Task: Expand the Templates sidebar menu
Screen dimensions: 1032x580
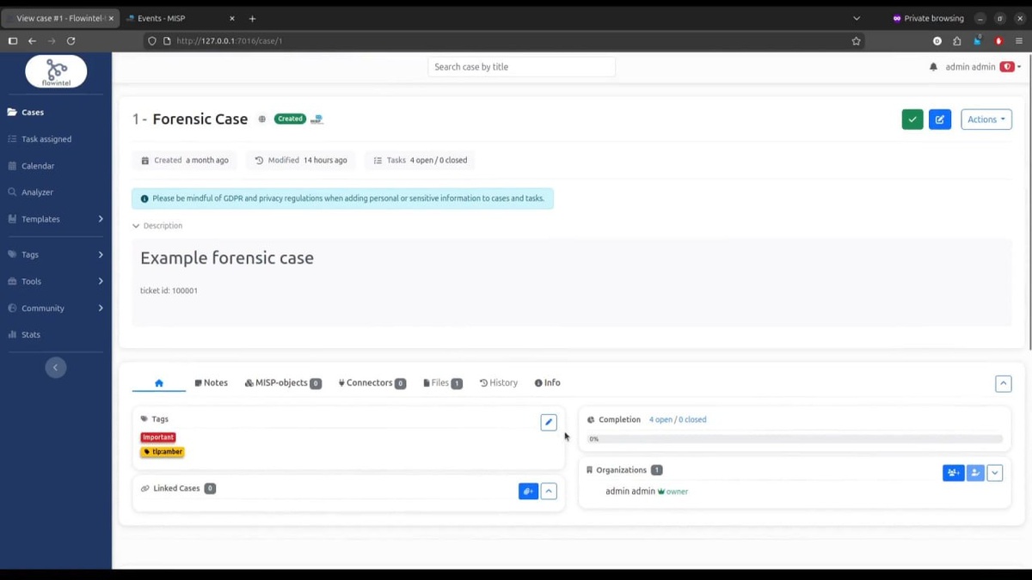Action: [56, 219]
